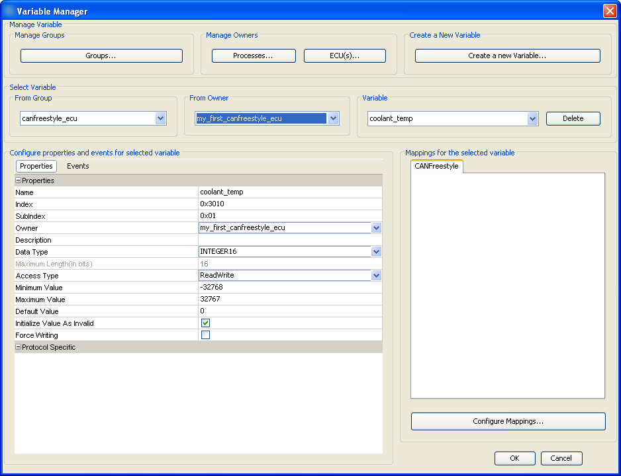The width and height of the screenshot is (621, 476).
Task: Open the ECU(s)... manager
Action: tap(344, 56)
